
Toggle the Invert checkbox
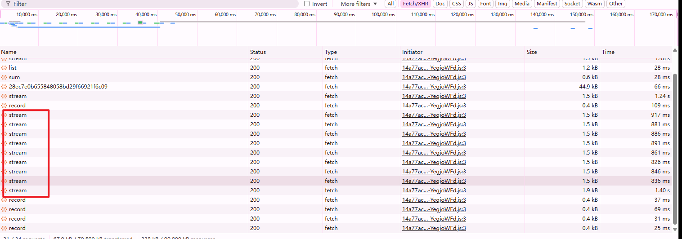(307, 4)
